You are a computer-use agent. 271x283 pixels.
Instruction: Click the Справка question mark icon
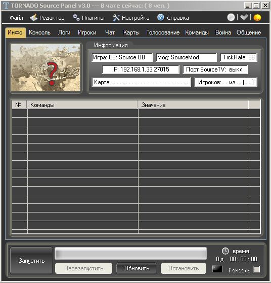click(x=160, y=18)
